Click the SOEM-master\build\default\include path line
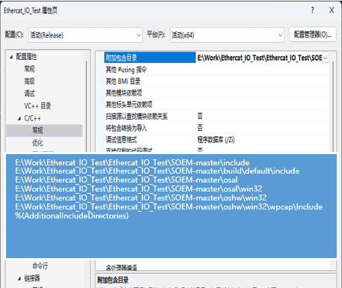Screen dimensions: 342x288 (157, 171)
